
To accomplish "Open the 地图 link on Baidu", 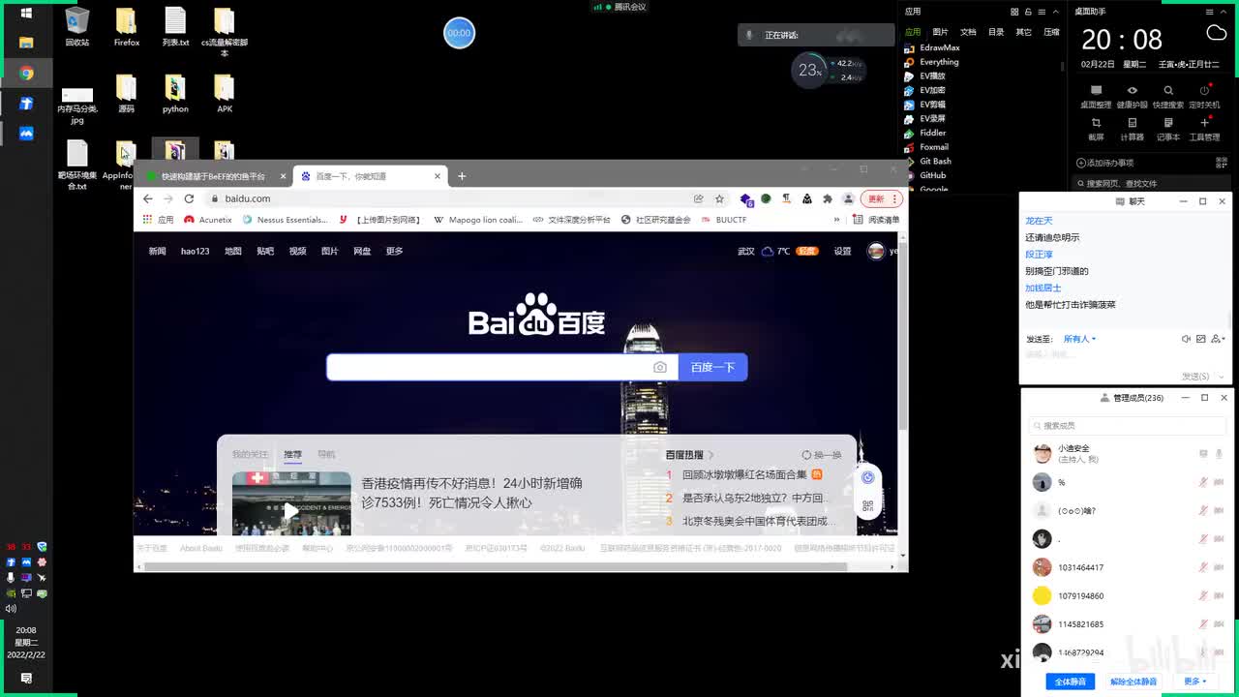I will coord(233,251).
